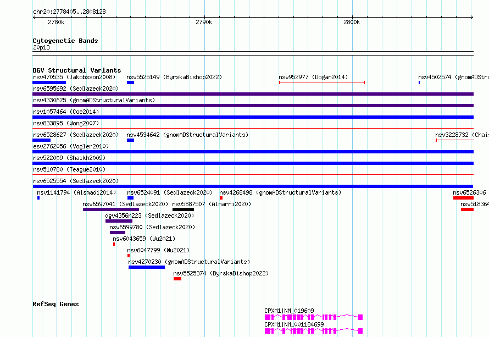Select the purple nsv6599780 bar
Viewport: 489px width, 337px height.
click(118, 233)
